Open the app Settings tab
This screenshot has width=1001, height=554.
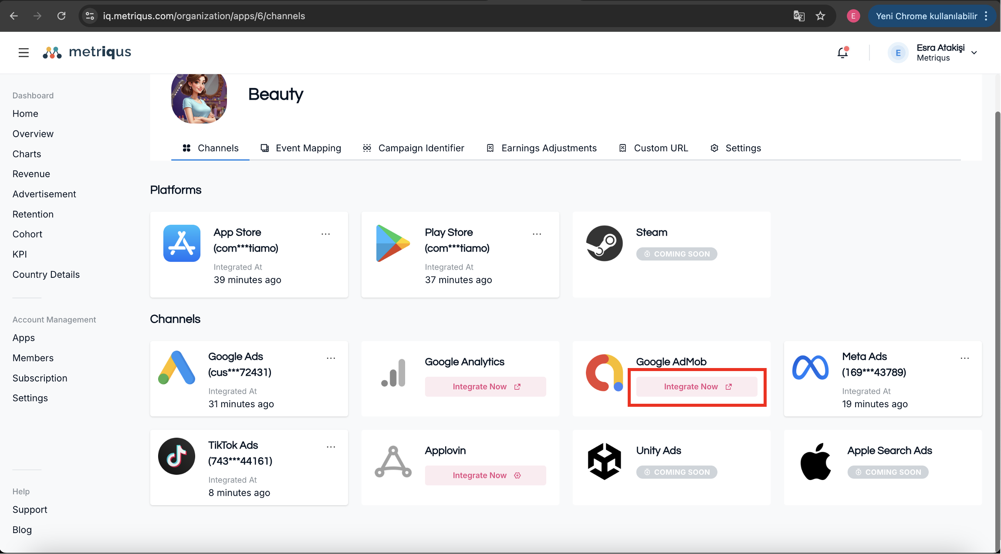[x=736, y=148]
